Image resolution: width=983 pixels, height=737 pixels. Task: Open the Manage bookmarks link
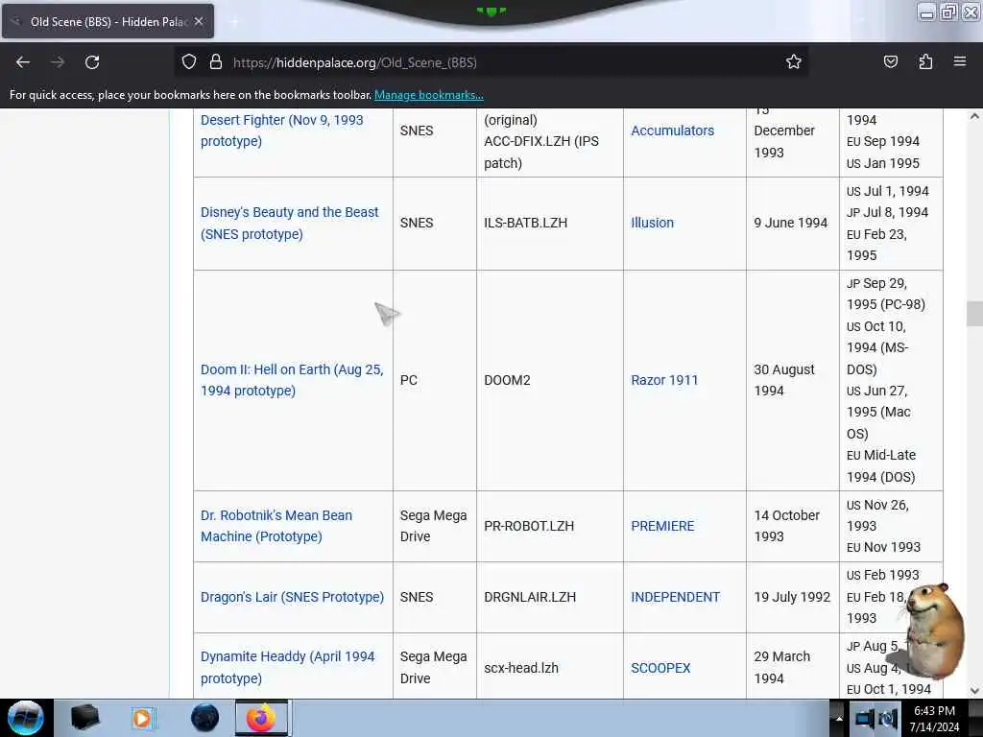point(429,95)
